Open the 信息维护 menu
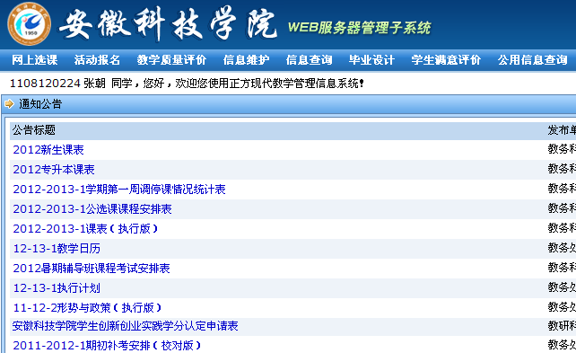 246,59
